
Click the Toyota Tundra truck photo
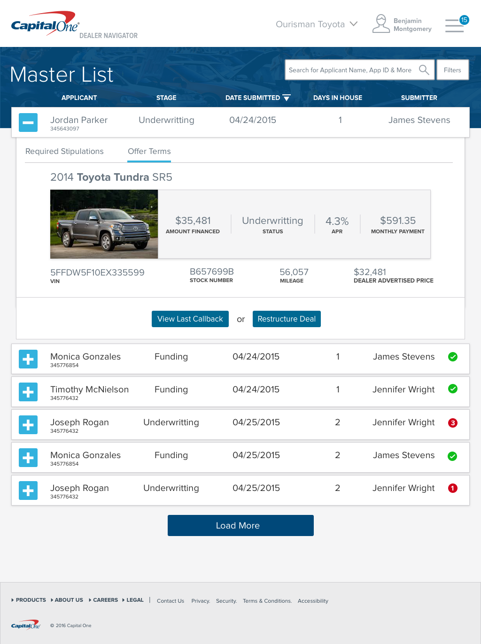point(104,224)
